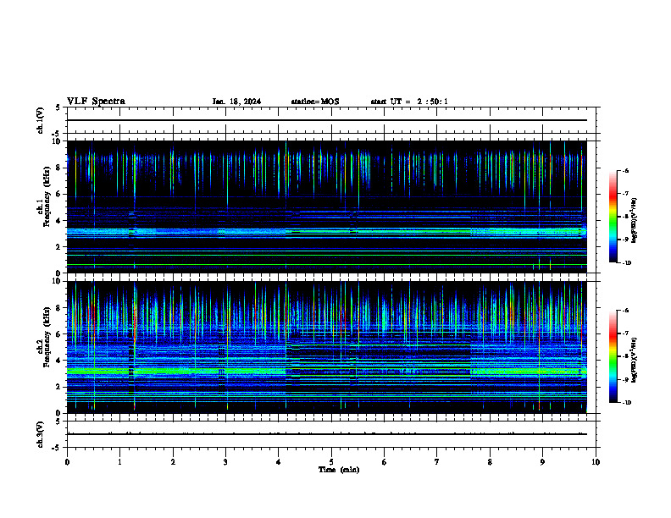671x518 pixels.
Task: Click the "-10" label on ch.2 colorbar
Action: click(x=626, y=403)
